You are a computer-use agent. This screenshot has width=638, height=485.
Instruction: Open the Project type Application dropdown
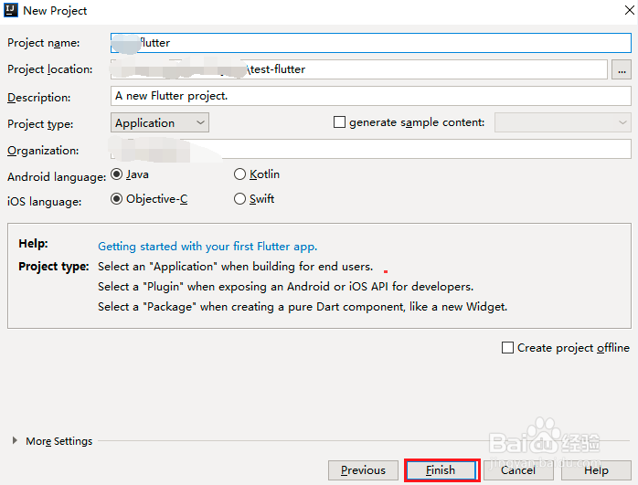tap(159, 122)
